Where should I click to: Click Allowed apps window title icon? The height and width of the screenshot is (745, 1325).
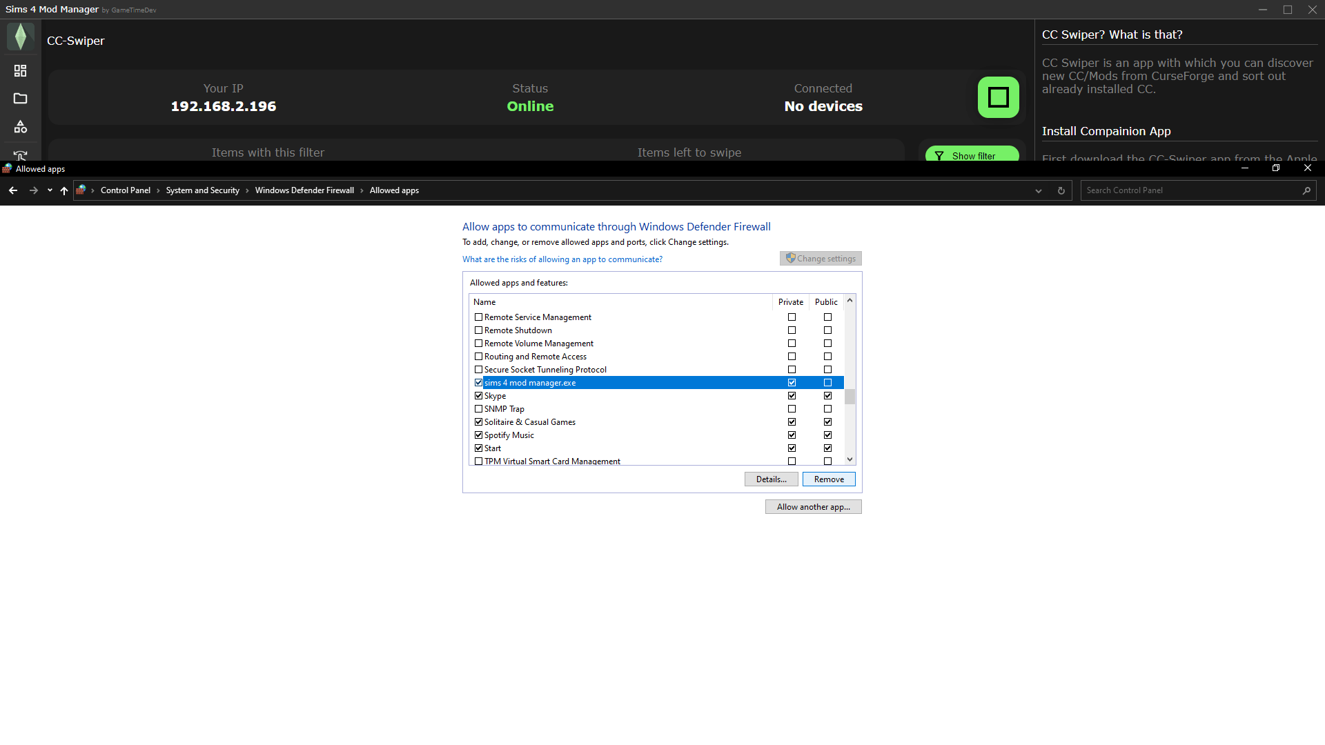pos(7,168)
